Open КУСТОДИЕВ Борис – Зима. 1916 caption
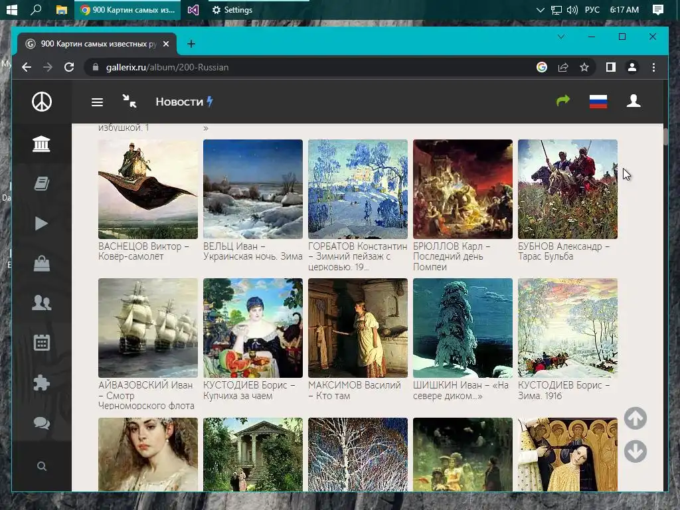Image resolution: width=680 pixels, height=510 pixels. click(564, 390)
